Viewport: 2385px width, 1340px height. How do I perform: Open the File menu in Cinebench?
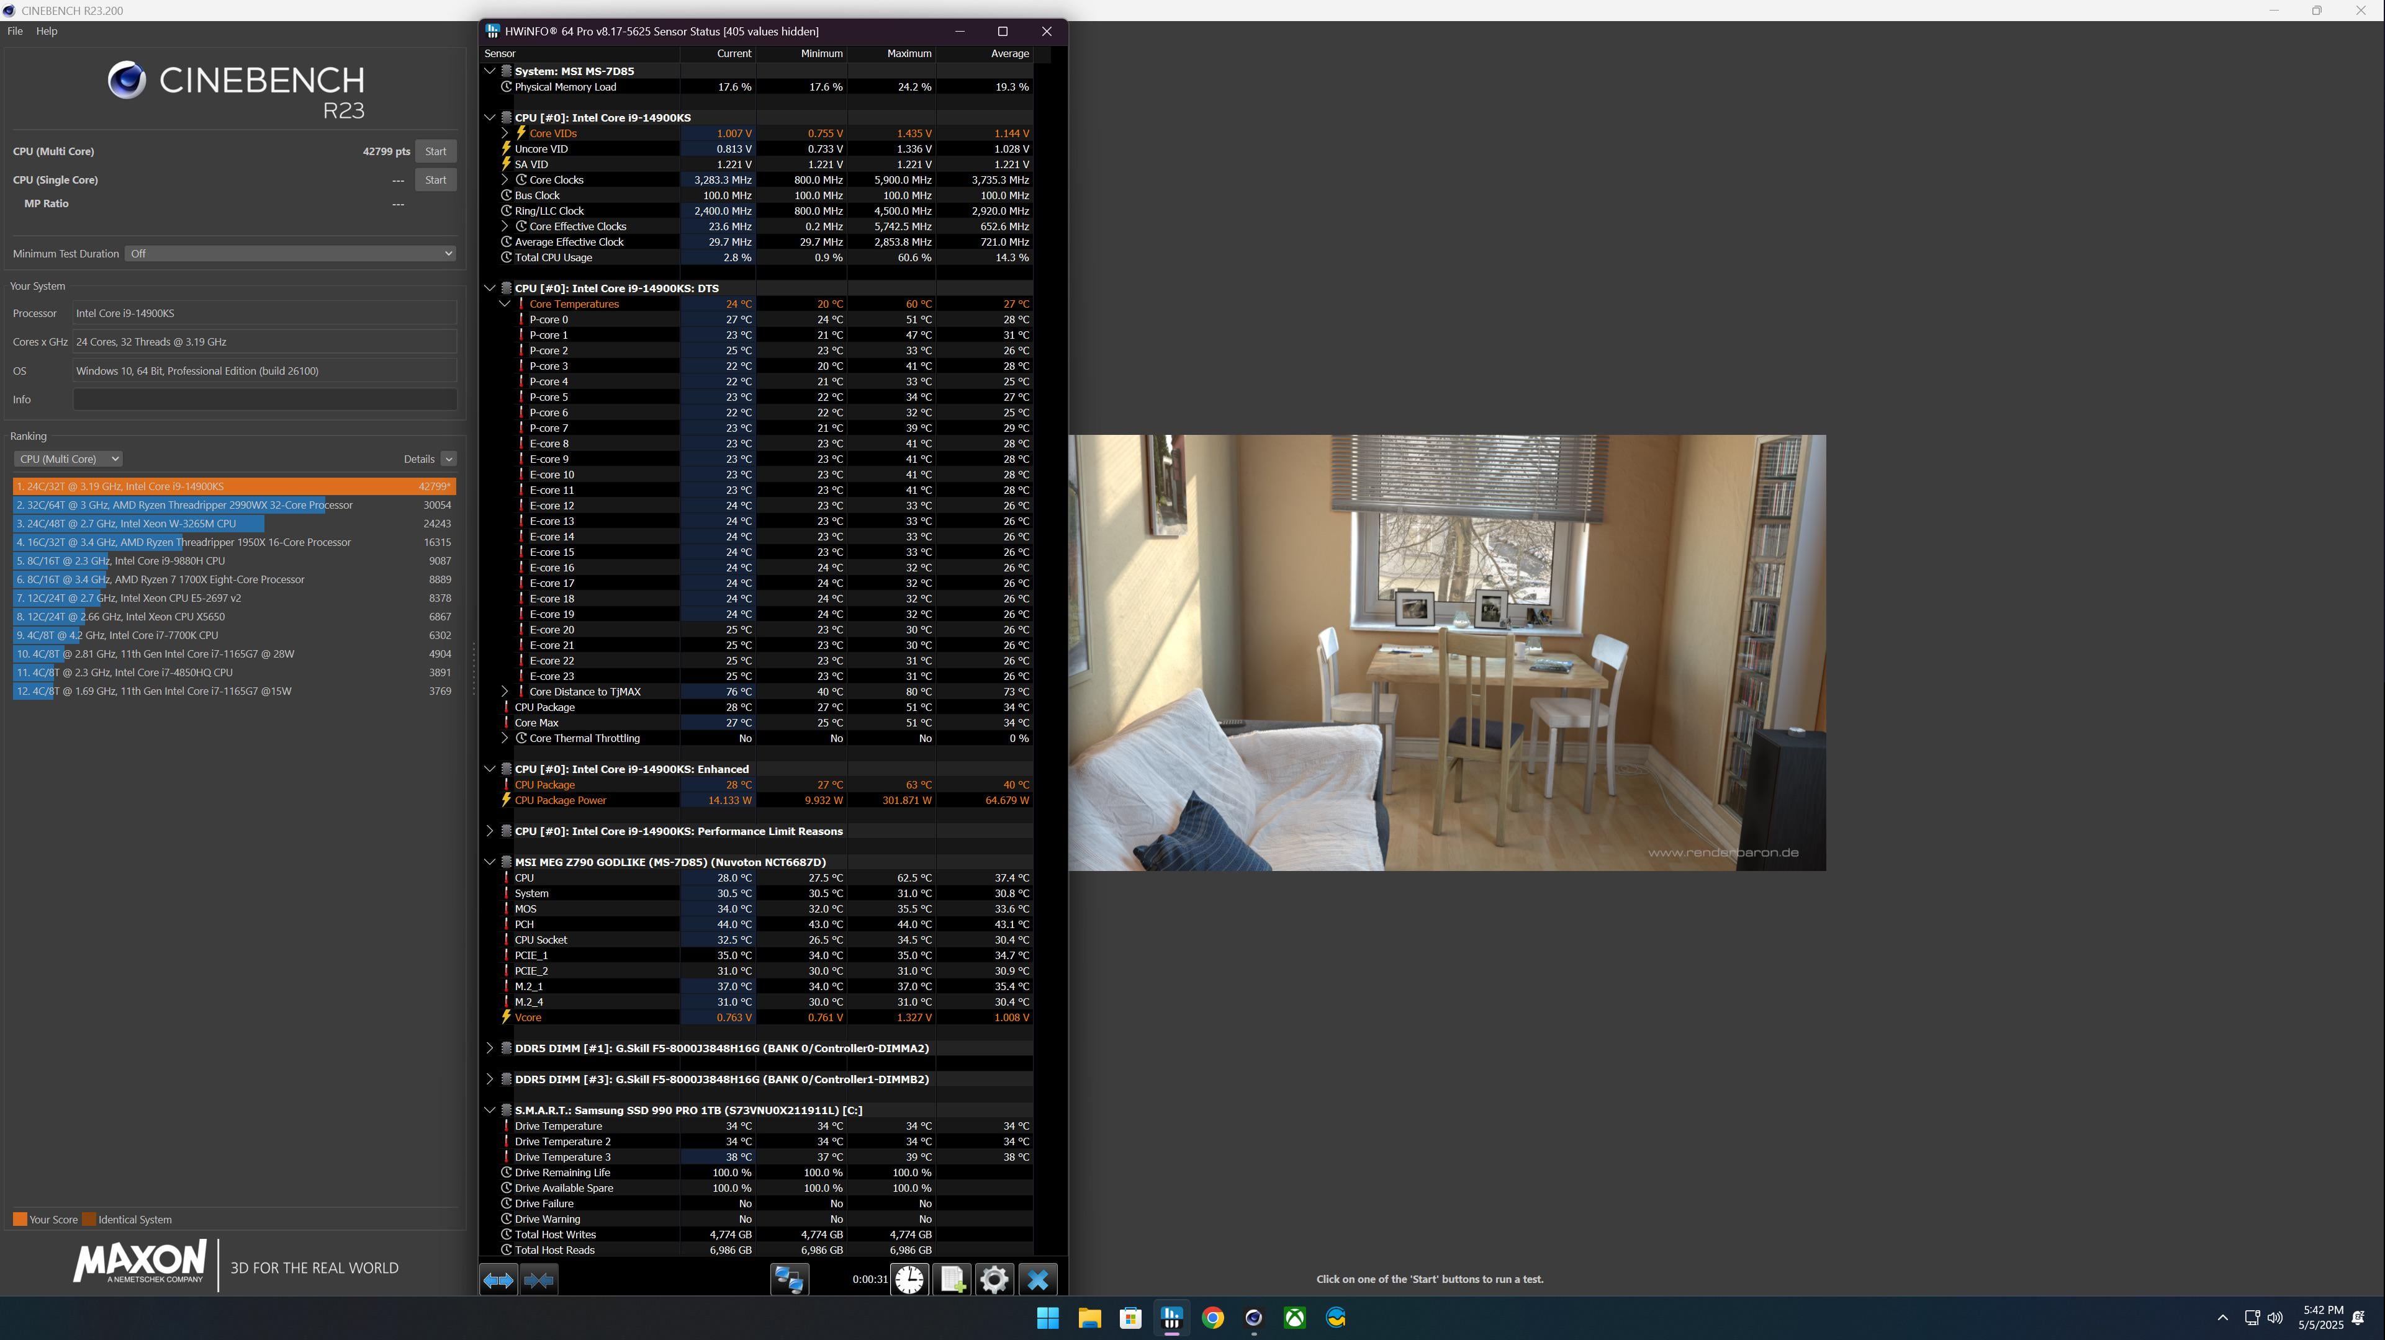[15, 30]
